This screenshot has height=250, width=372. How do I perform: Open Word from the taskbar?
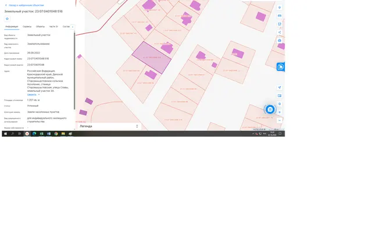[49, 134]
